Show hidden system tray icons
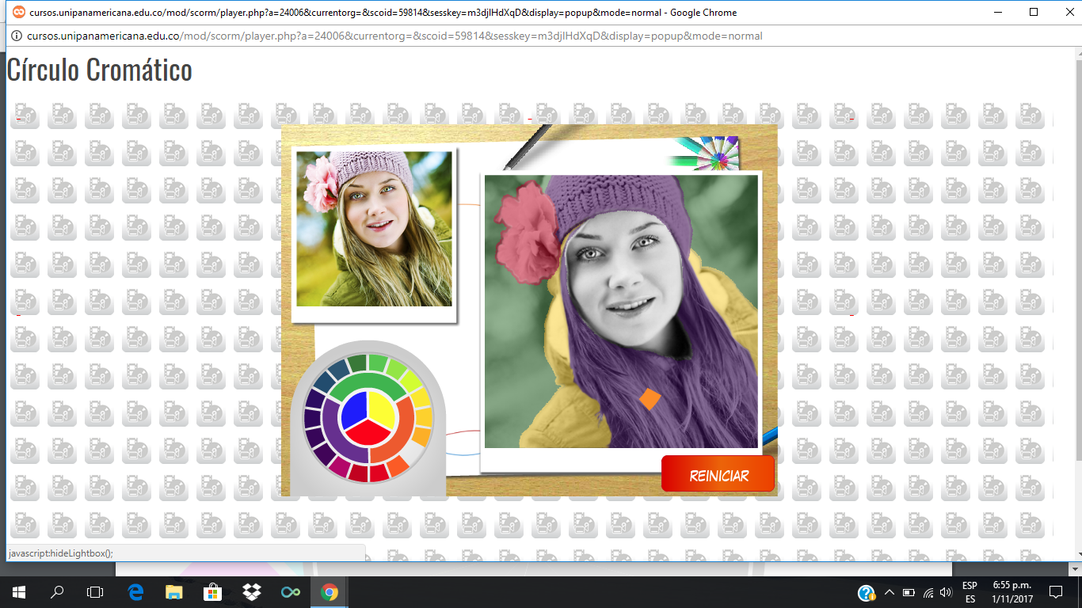The width and height of the screenshot is (1082, 608). (890, 592)
